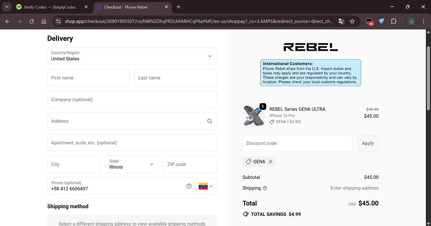The width and height of the screenshot is (431, 226).
Task: Click the First name field
Action: [x=88, y=78]
